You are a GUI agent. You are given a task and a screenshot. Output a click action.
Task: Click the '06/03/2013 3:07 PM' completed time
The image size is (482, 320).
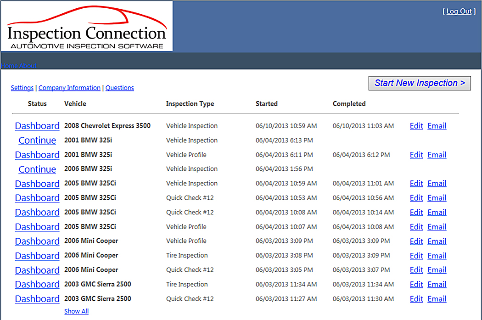(x=361, y=270)
